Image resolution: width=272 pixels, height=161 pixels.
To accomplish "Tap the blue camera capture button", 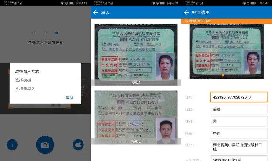I will (45, 145).
